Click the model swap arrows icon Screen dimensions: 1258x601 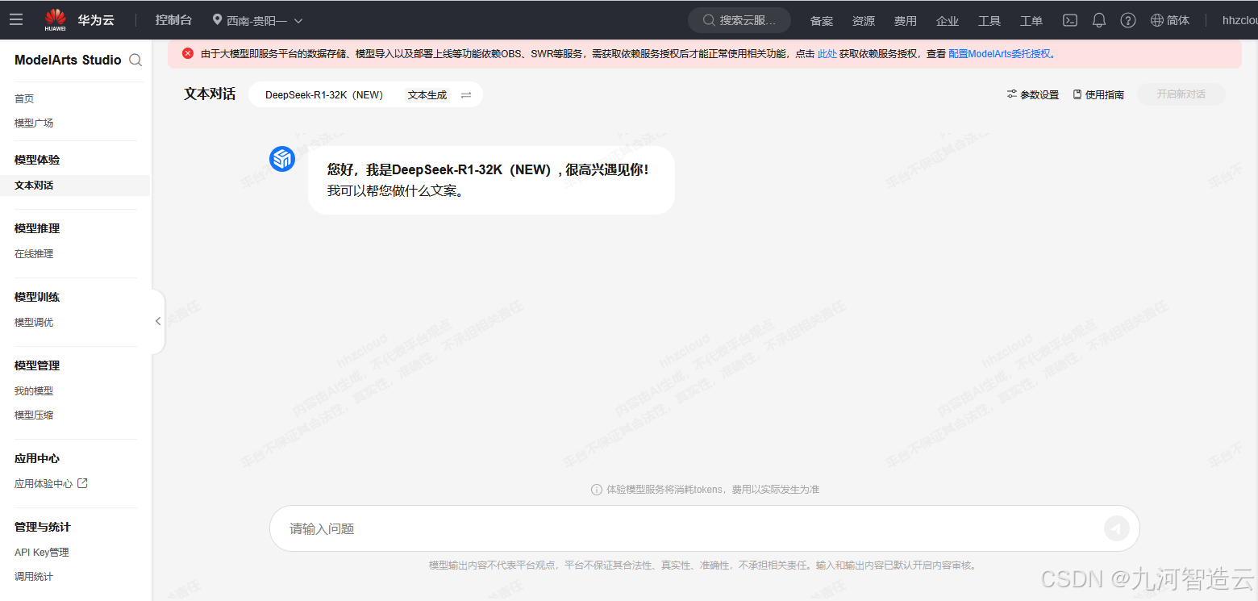466,95
